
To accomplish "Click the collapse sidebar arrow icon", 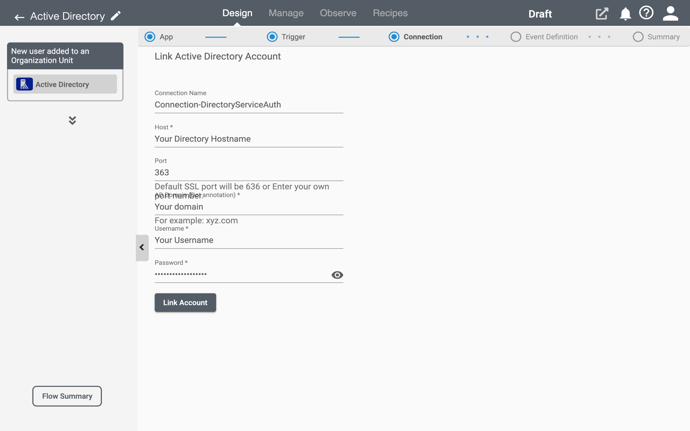I will (142, 247).
